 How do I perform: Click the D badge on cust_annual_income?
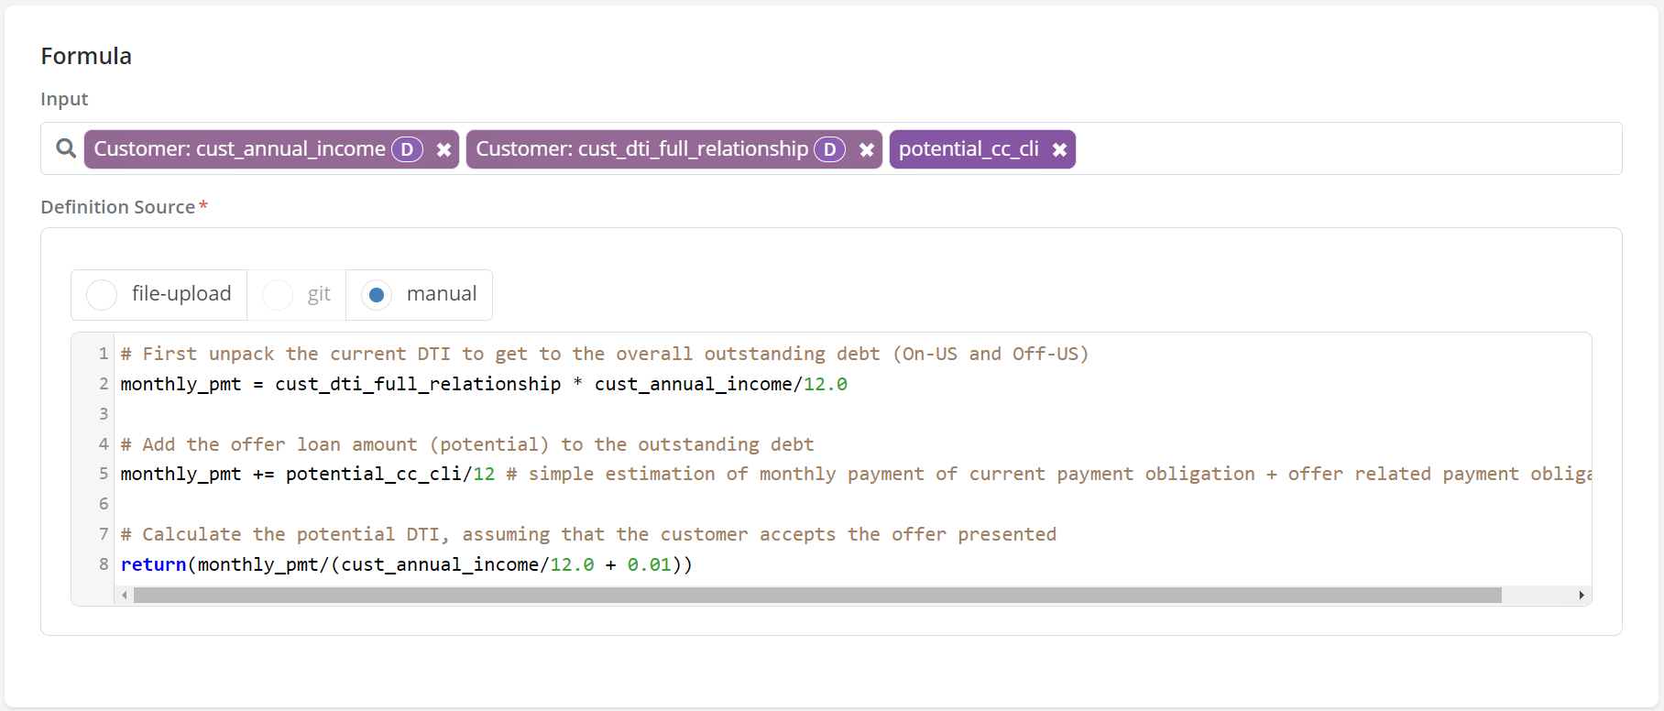[x=407, y=149]
